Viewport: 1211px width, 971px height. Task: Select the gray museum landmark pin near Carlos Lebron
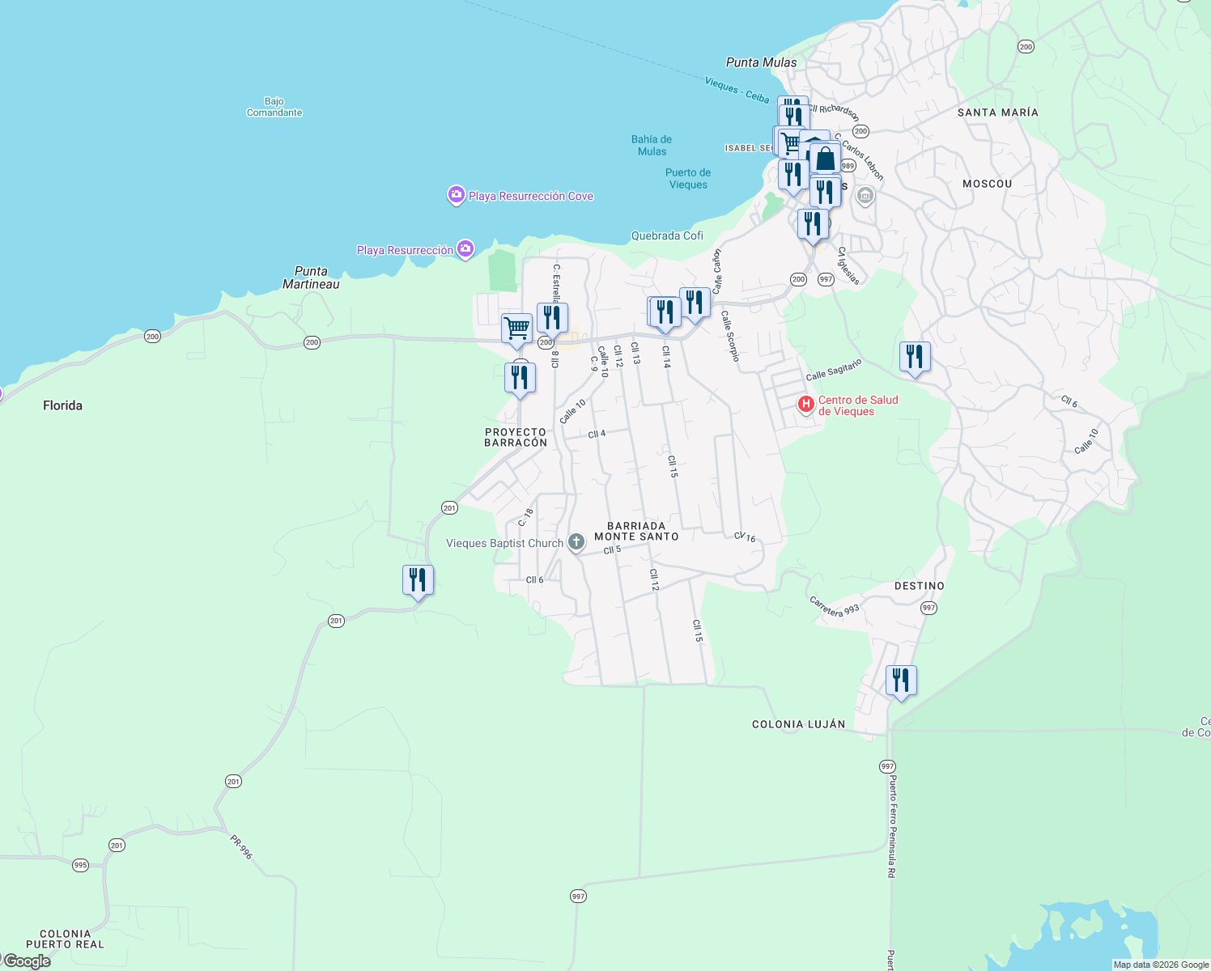[x=865, y=196]
